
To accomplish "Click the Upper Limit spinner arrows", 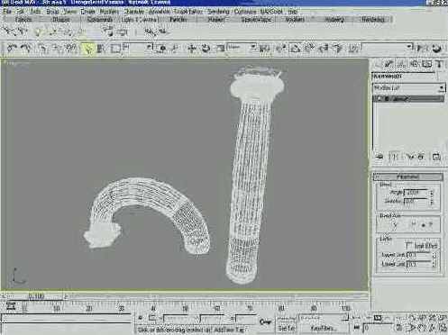I will point(434,255).
